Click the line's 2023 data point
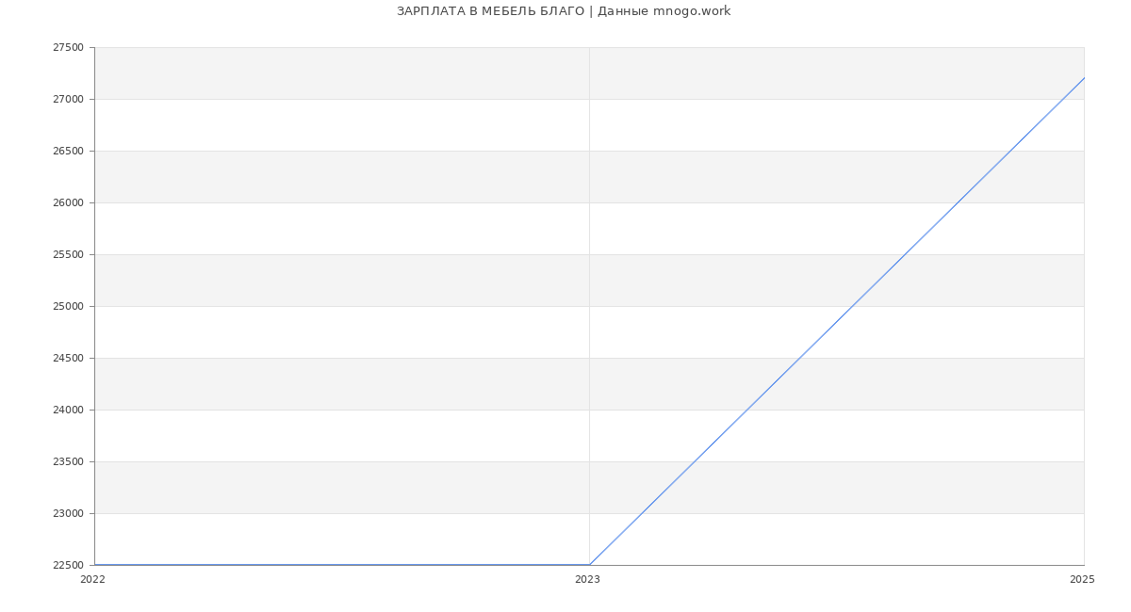The width and height of the screenshot is (1131, 612). point(589,565)
